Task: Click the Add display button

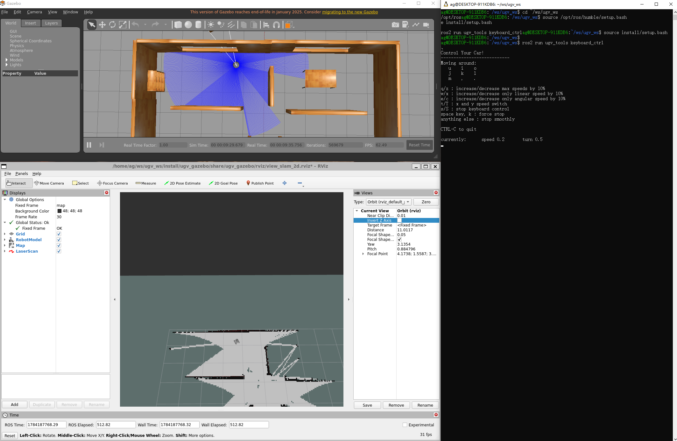Action: click(x=15, y=404)
